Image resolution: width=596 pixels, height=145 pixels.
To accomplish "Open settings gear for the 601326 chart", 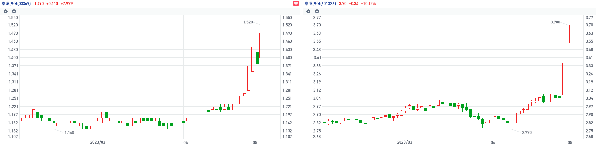I will 308,11.
